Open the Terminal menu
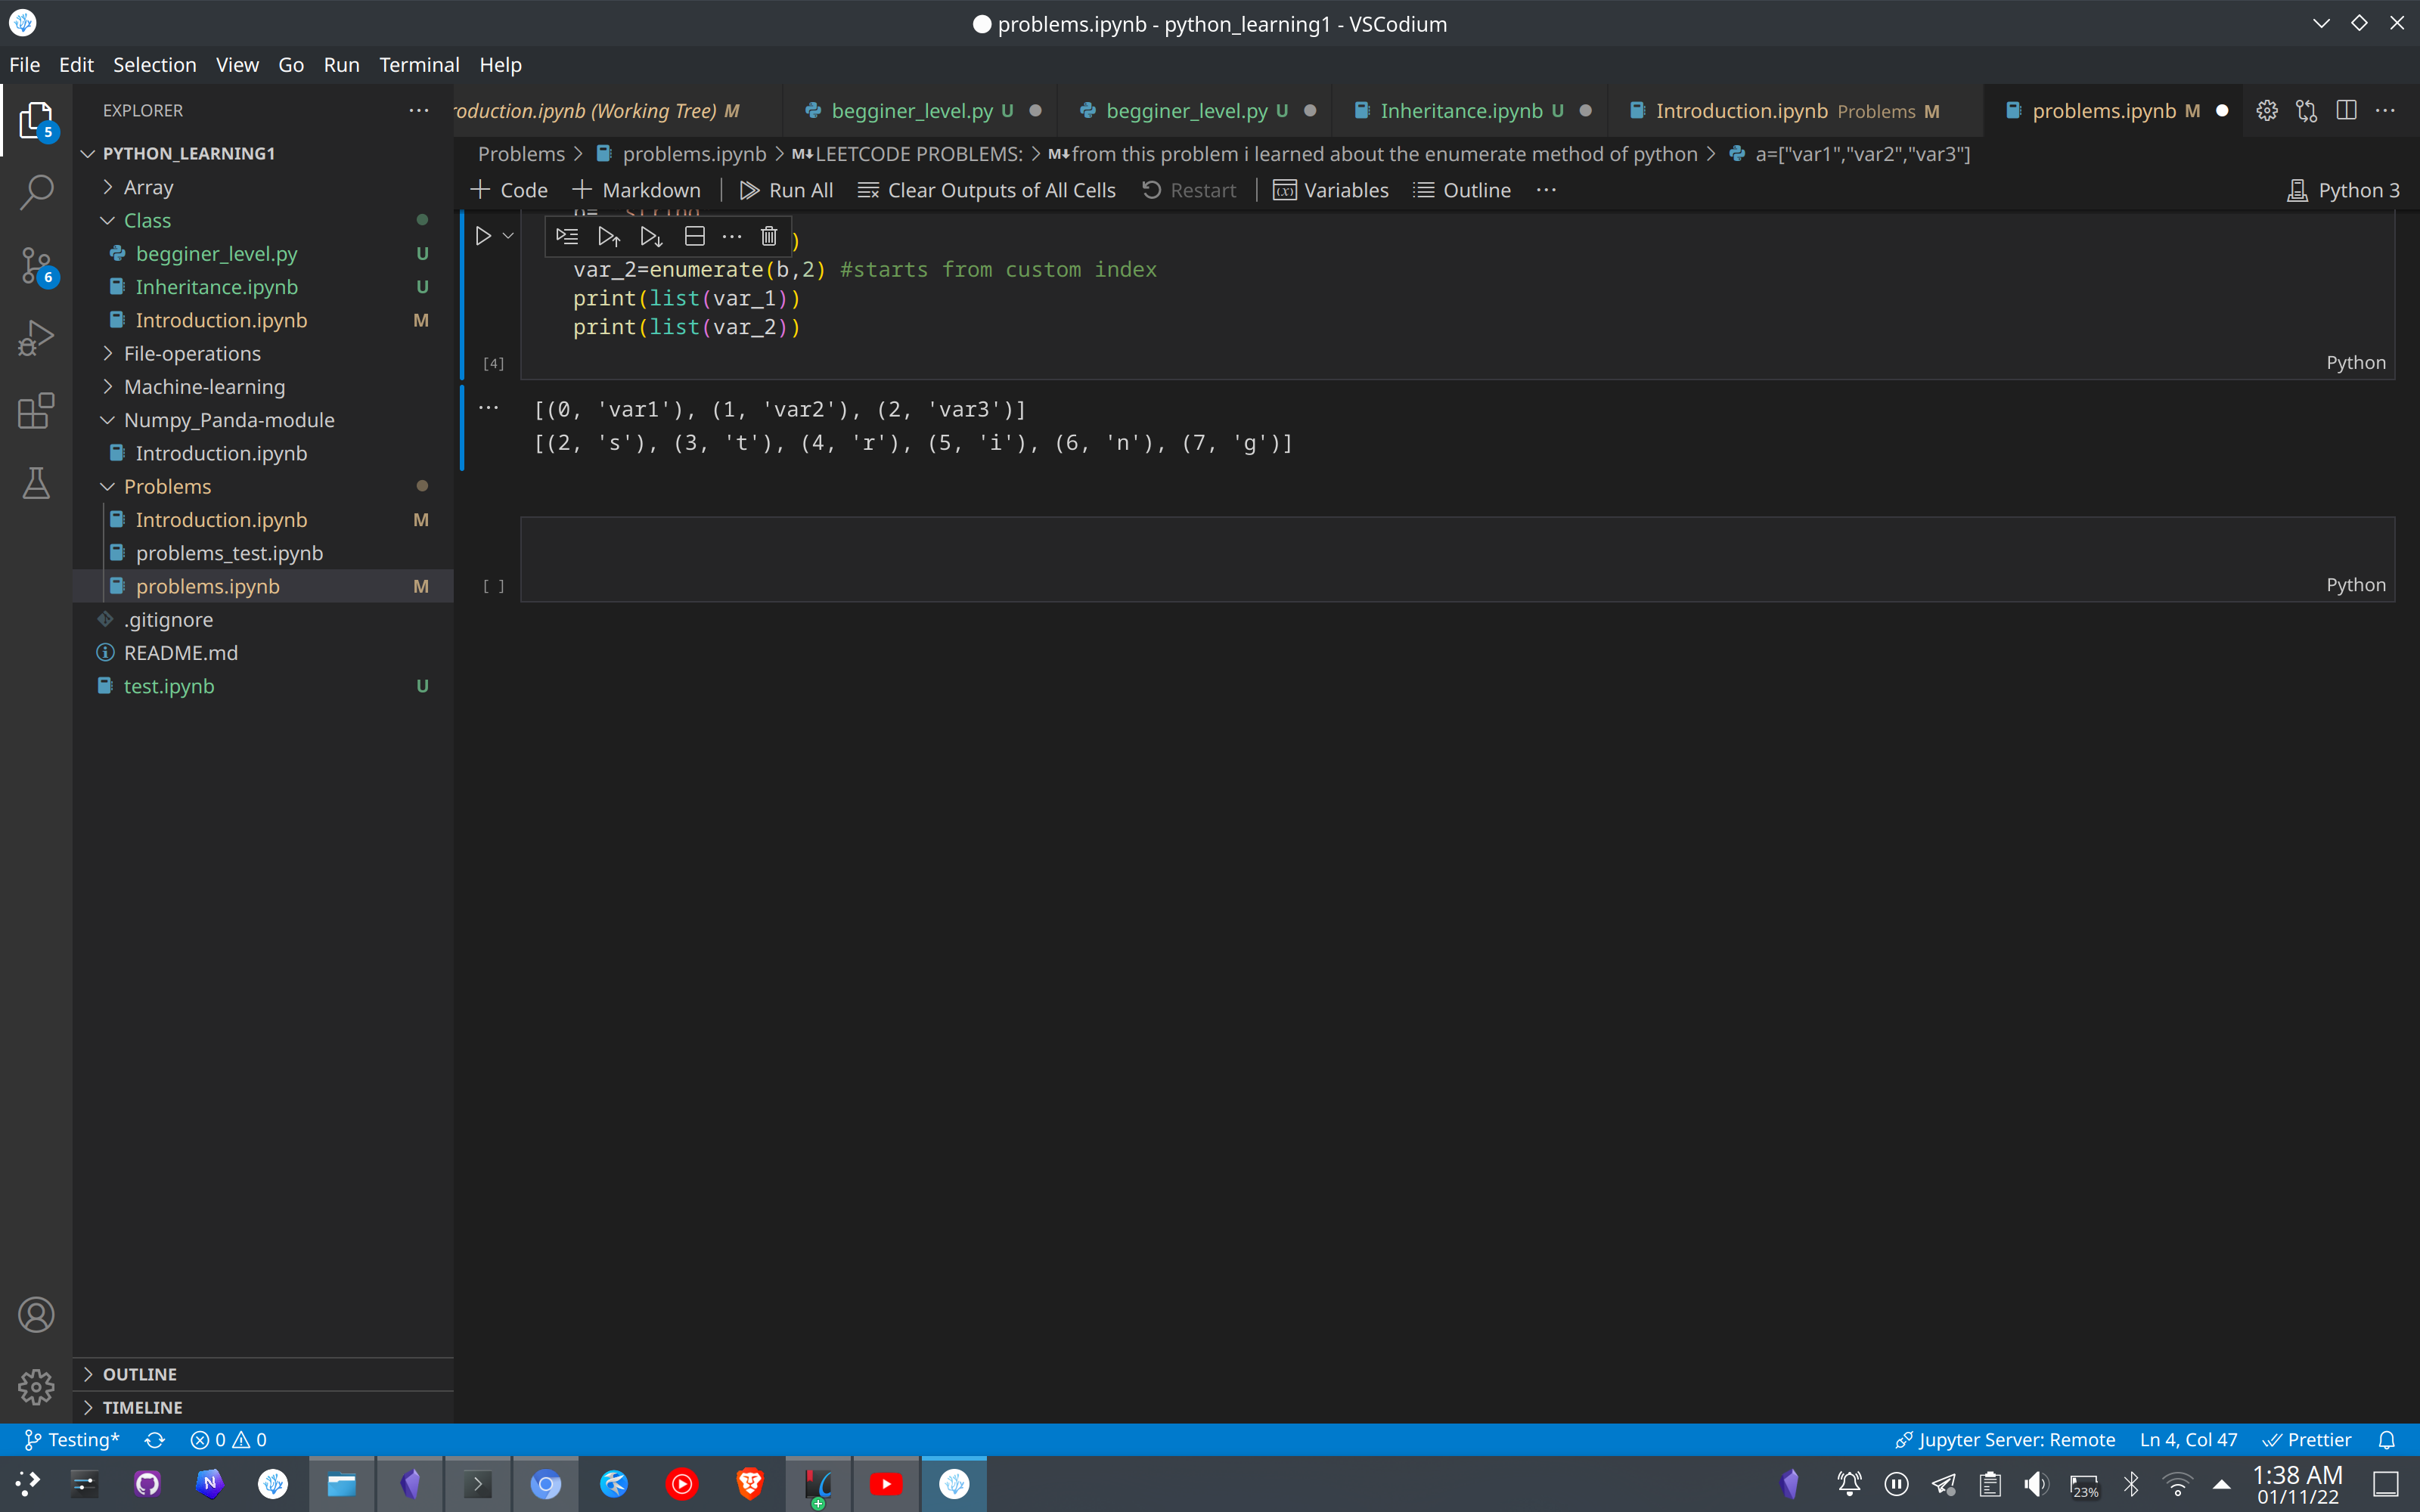Viewport: 2420px width, 1512px height. pyautogui.click(x=419, y=64)
